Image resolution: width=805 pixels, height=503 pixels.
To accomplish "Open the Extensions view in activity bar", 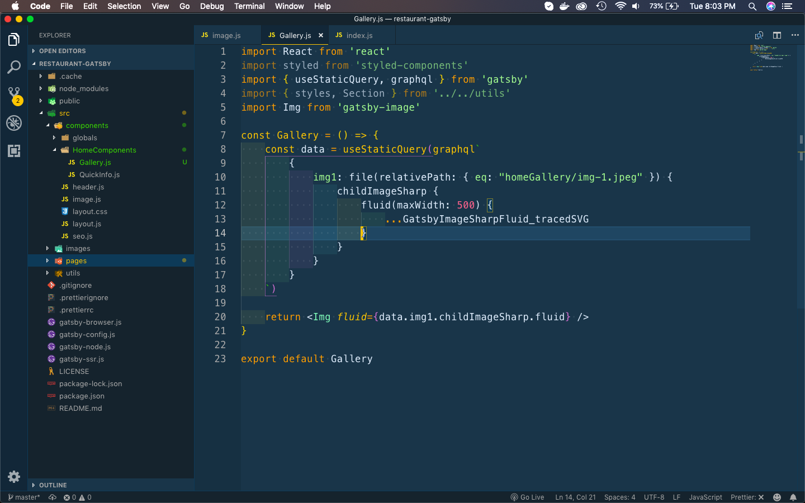I will coord(14,150).
